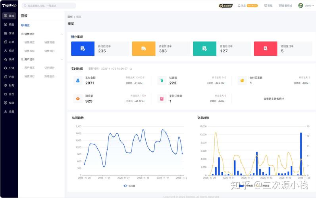The width and height of the screenshot is (316, 198).
Task: Open the demo account dropdown arrow
Action: click(313, 6)
